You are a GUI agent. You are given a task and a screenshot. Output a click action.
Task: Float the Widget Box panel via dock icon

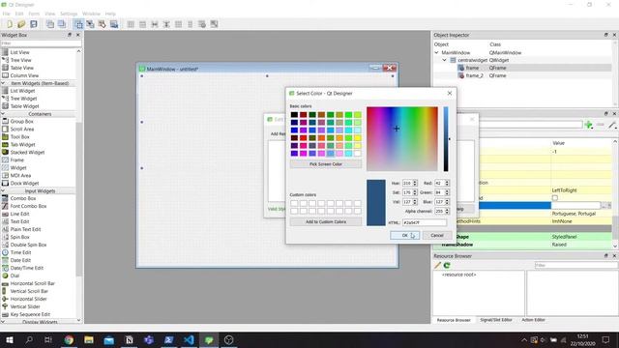tap(70, 35)
